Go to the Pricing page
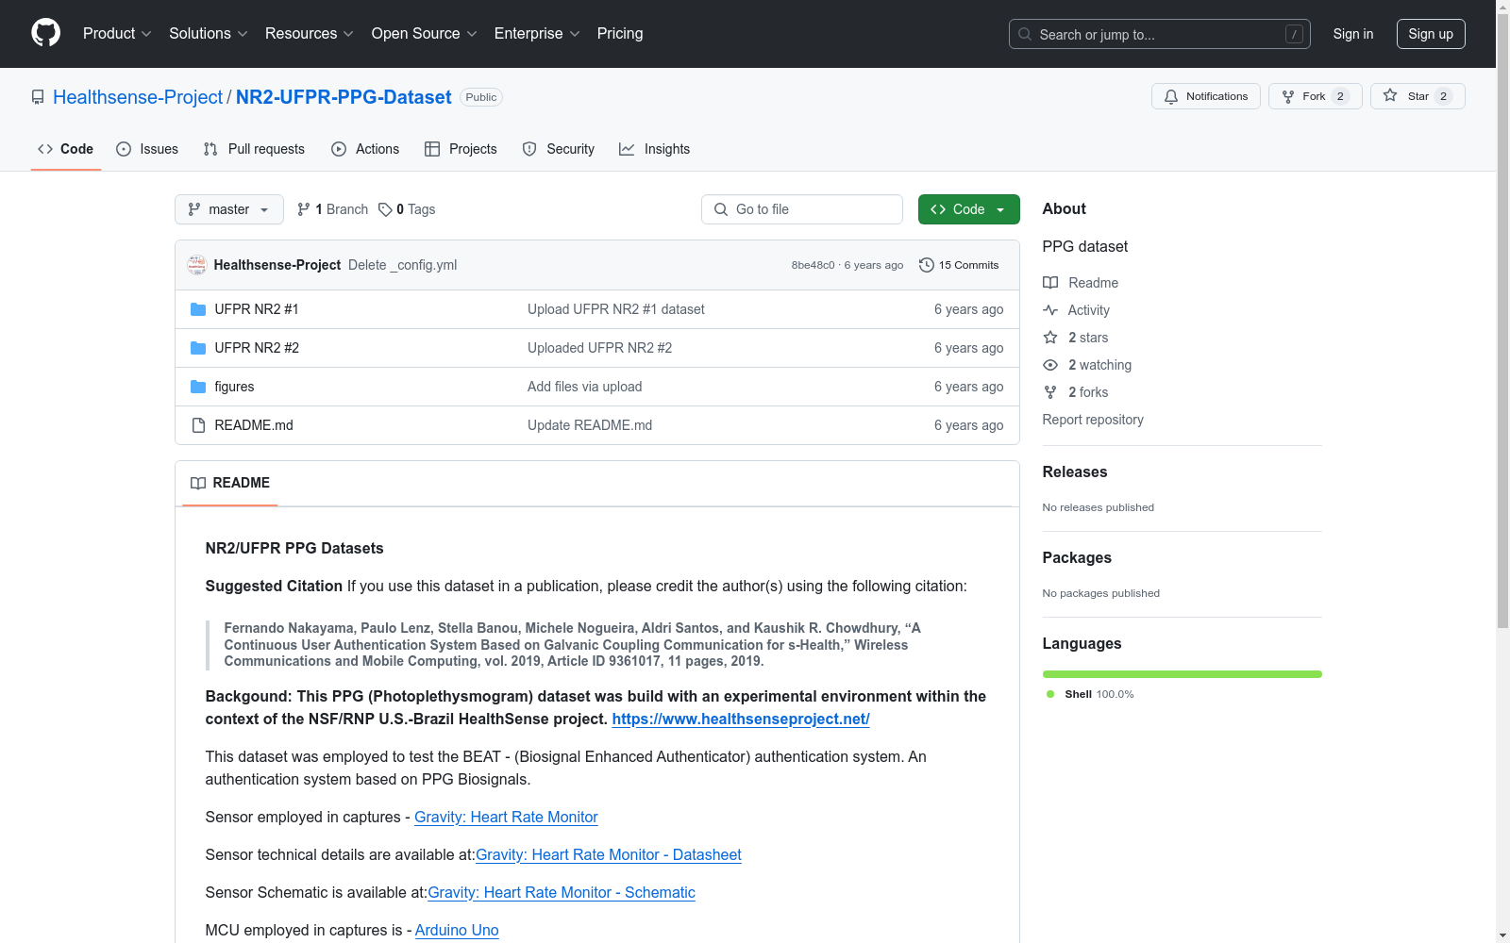Image resolution: width=1510 pixels, height=943 pixels. (620, 34)
